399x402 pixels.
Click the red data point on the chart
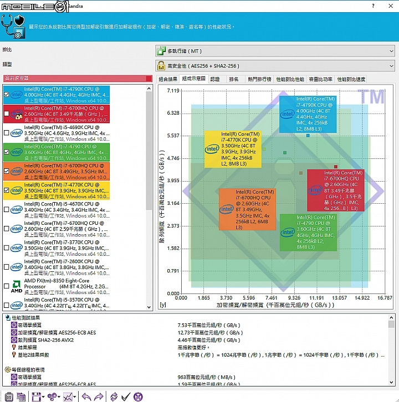(336, 166)
